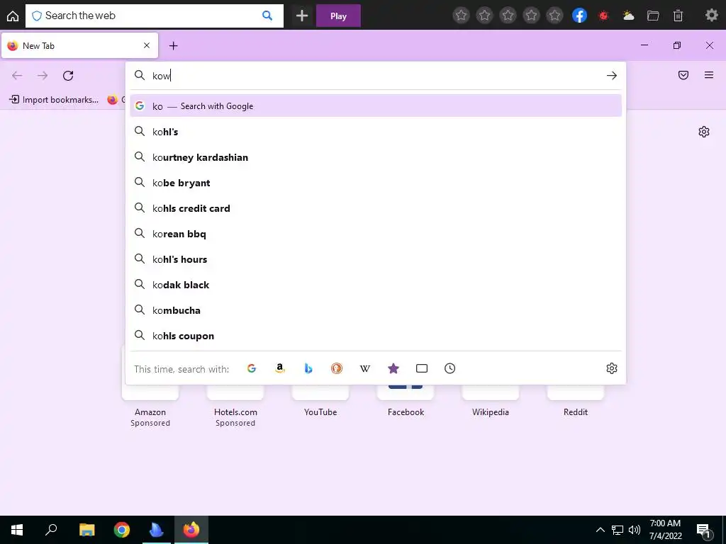Select the kodak black suggestion

point(376,285)
